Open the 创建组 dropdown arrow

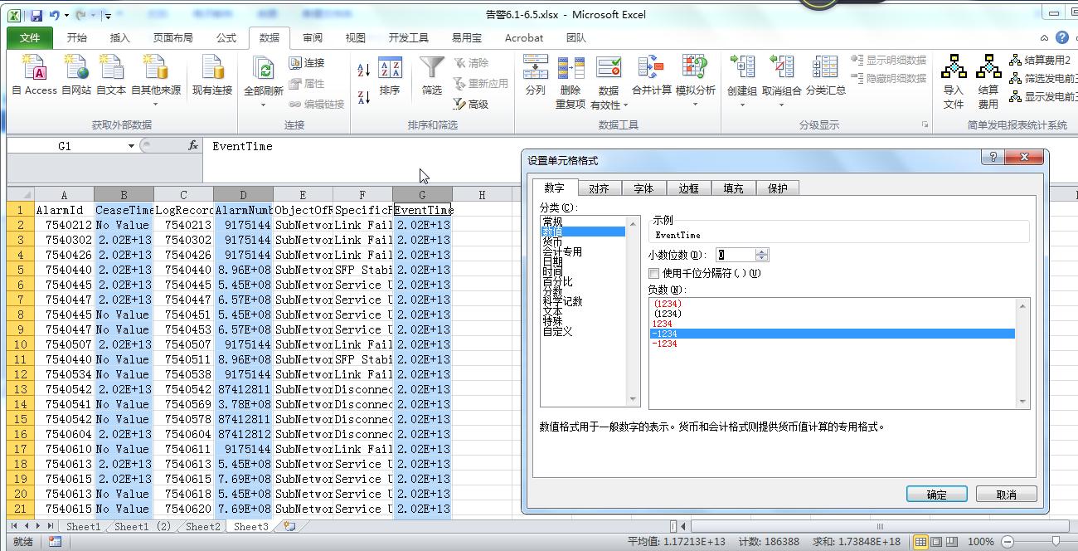tap(741, 105)
